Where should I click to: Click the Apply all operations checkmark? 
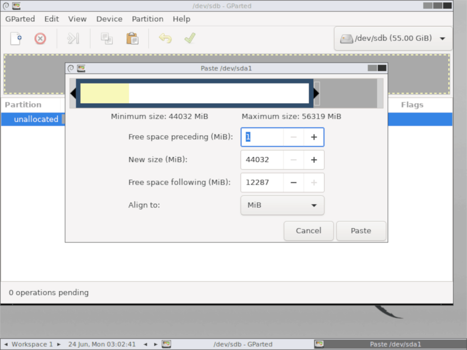point(190,39)
